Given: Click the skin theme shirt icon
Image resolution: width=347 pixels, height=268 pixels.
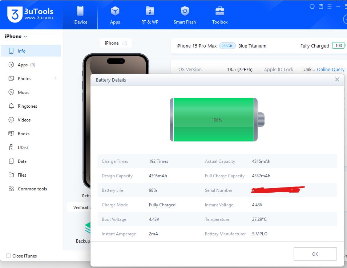Looking at the screenshot, I should (312, 7).
